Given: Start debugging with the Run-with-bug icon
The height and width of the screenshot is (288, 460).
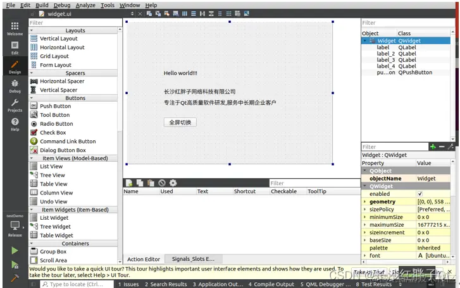Looking at the screenshot, I should click(15, 265).
